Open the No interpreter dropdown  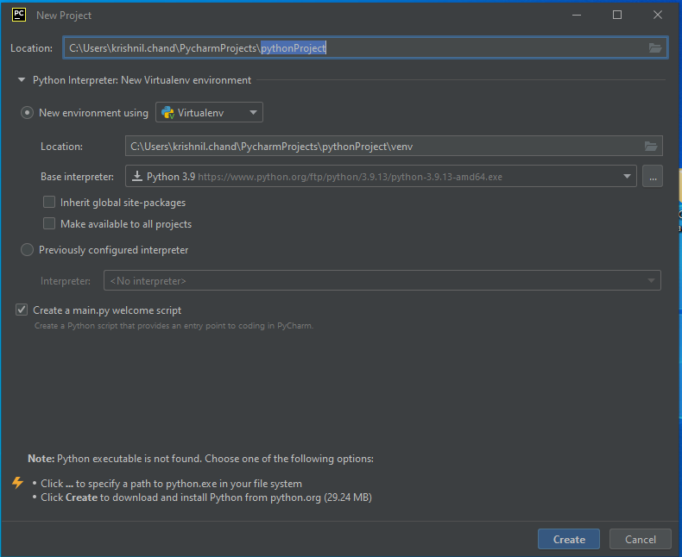(x=382, y=281)
